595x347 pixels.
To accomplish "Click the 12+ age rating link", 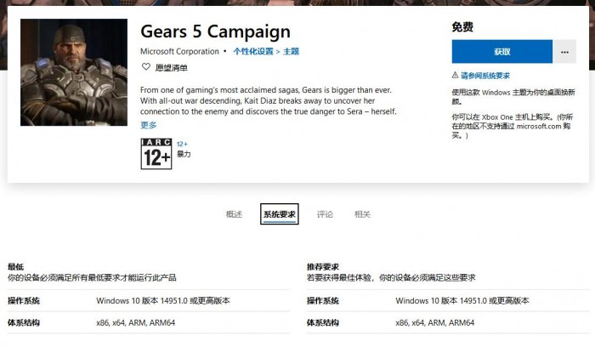I will point(182,145).
